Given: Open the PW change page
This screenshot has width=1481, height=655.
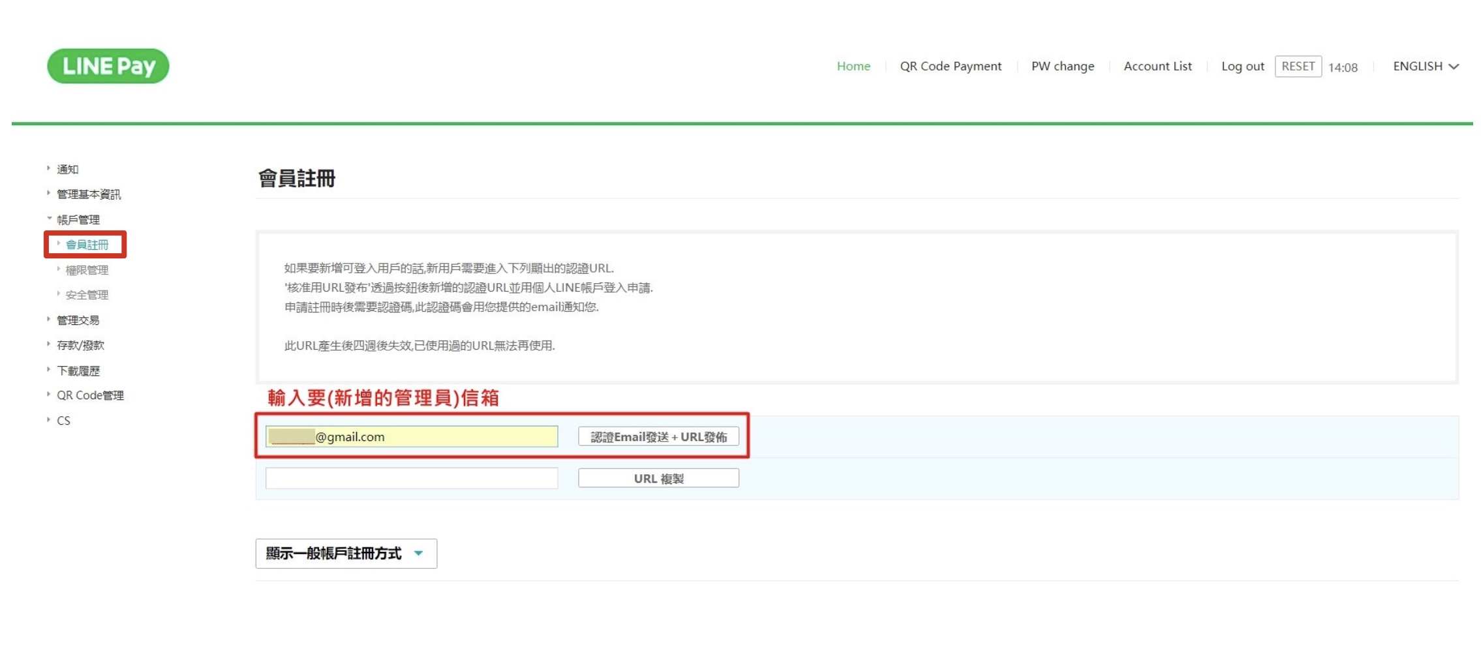Looking at the screenshot, I should [1062, 67].
